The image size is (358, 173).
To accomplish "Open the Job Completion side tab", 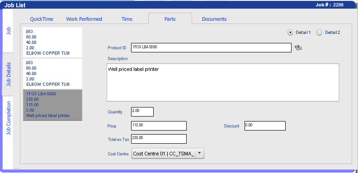I will [x=8, y=118].
